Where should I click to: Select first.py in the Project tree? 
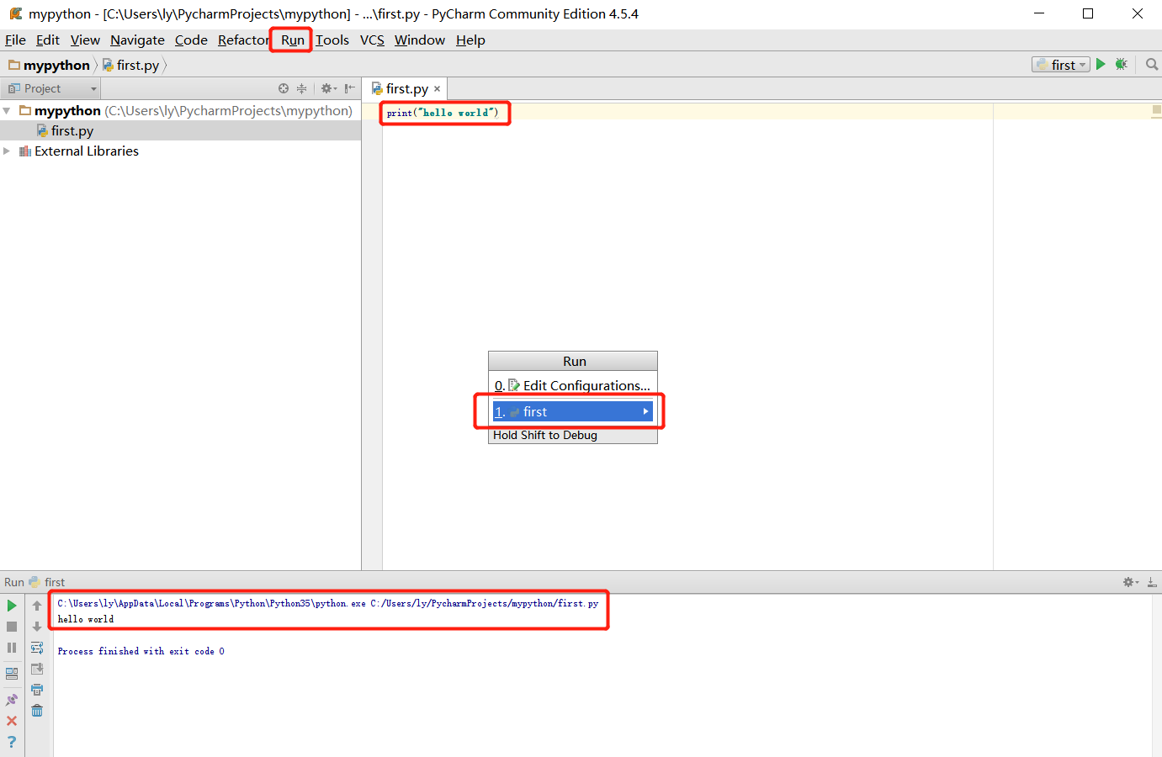coord(72,131)
